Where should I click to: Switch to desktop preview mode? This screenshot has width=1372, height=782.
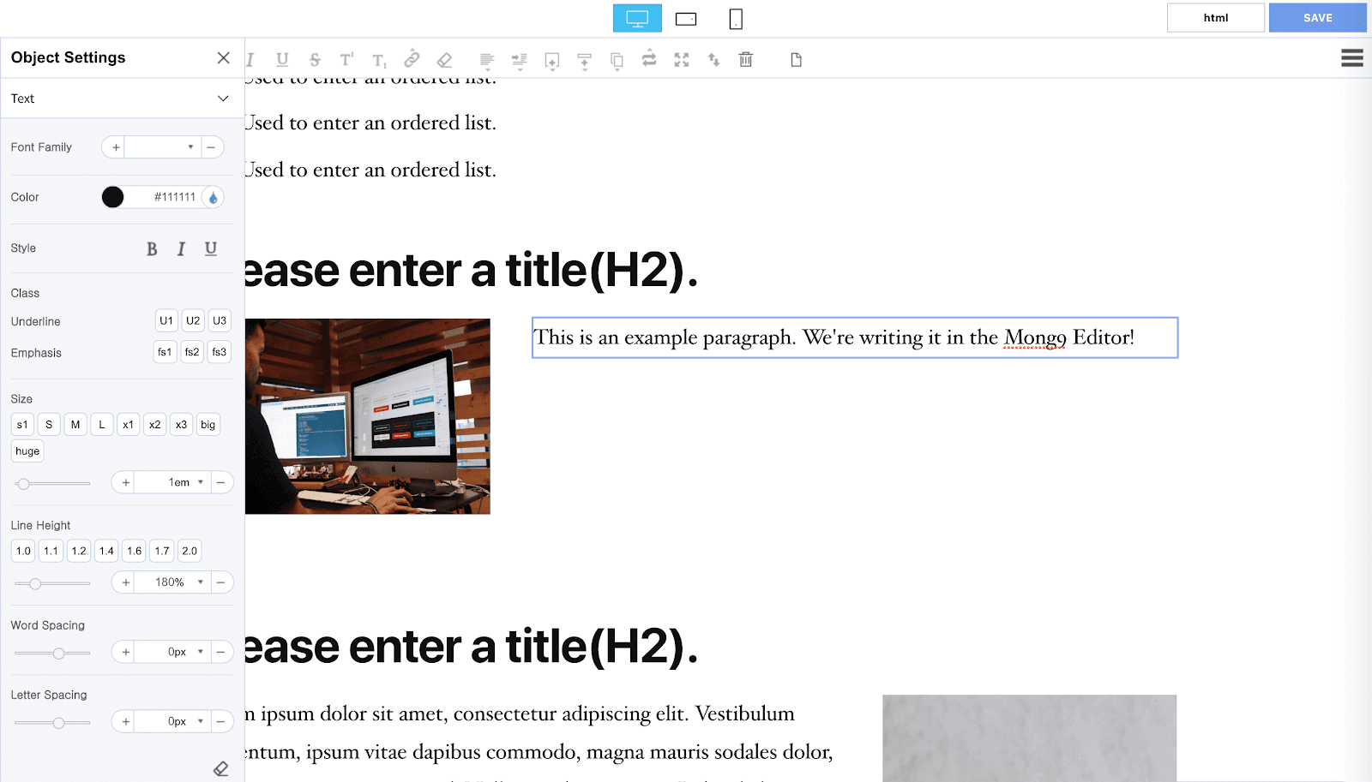[637, 18]
